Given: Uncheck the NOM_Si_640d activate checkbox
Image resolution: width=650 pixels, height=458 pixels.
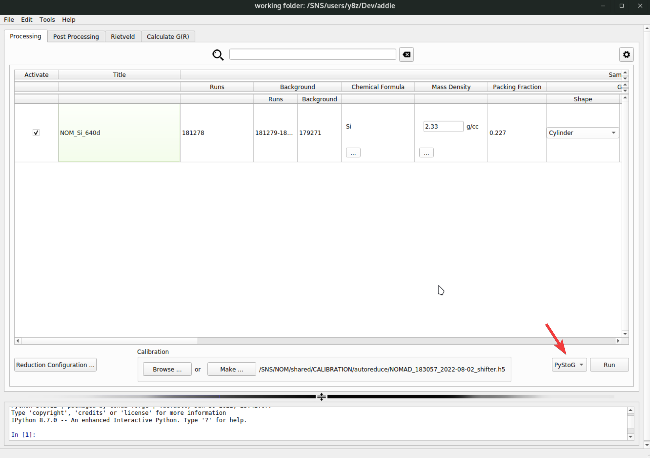Looking at the screenshot, I should [x=36, y=133].
